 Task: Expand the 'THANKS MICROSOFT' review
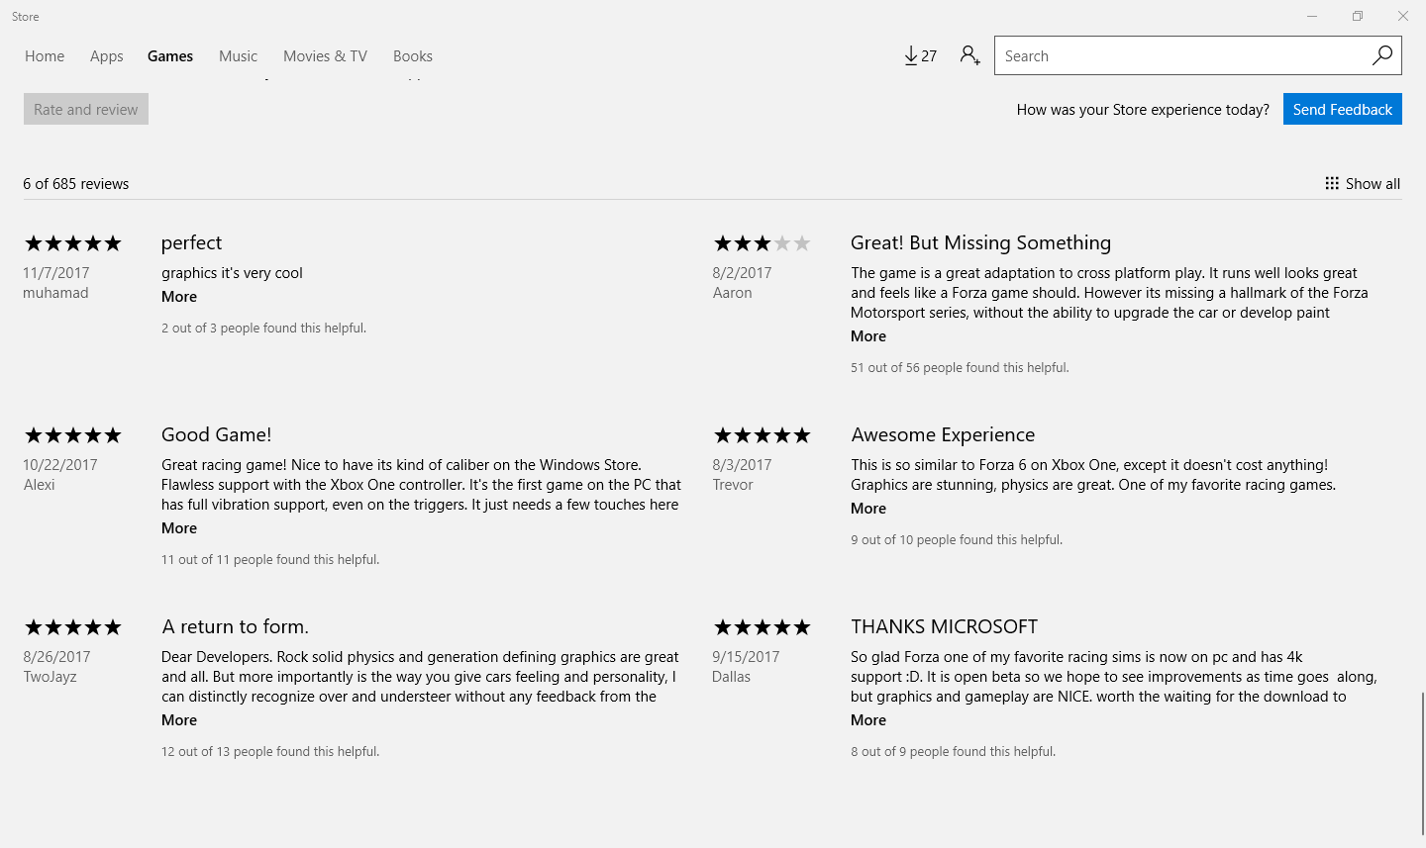point(868,720)
